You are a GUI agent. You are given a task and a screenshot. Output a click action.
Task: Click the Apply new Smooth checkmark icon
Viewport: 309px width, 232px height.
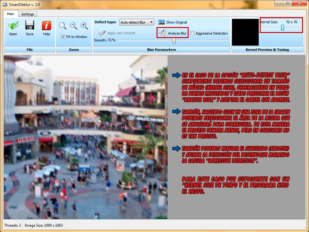pyautogui.click(x=102, y=33)
